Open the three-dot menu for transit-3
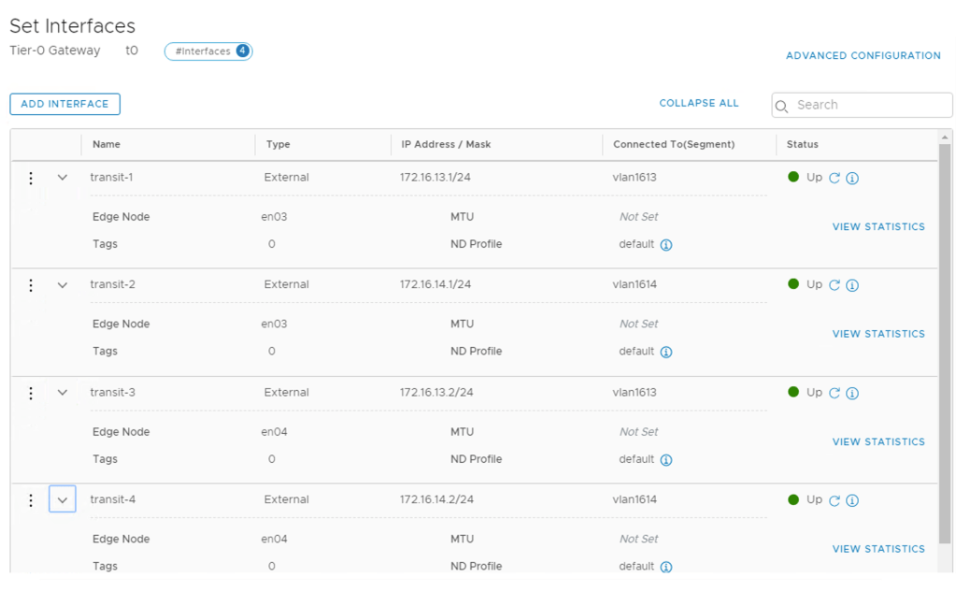956x592 pixels. pyautogui.click(x=30, y=392)
